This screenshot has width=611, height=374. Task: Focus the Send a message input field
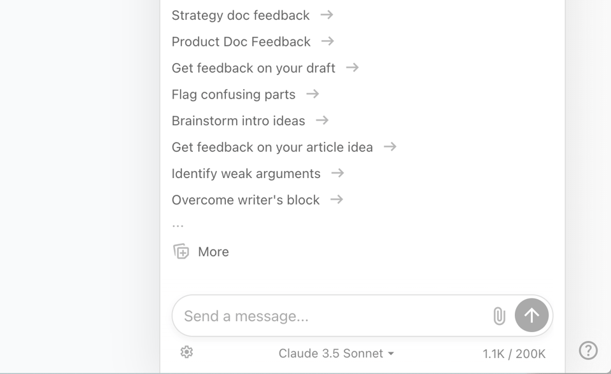[x=331, y=316]
